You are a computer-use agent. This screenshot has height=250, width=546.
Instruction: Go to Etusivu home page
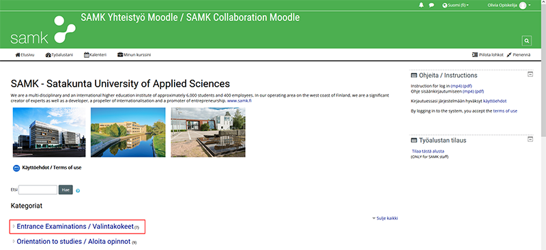point(25,55)
